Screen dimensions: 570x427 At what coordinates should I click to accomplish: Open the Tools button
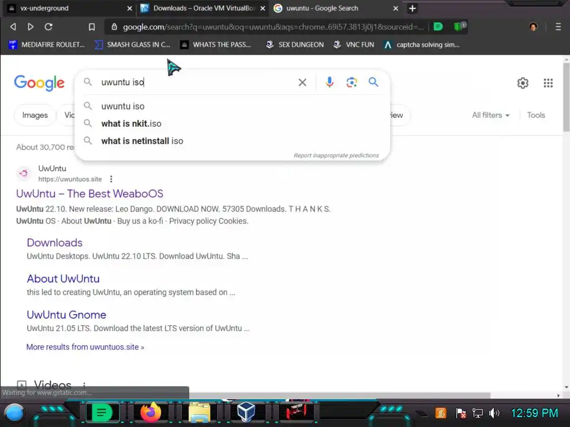536,115
